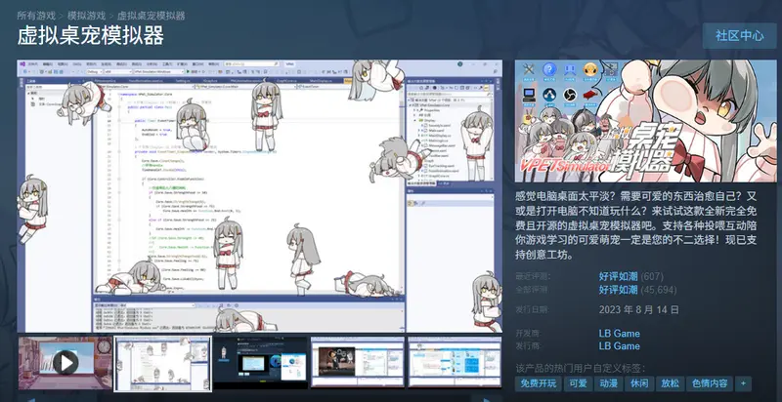
Task: Choose the fourth thumbnail in the strip
Action: click(x=357, y=363)
